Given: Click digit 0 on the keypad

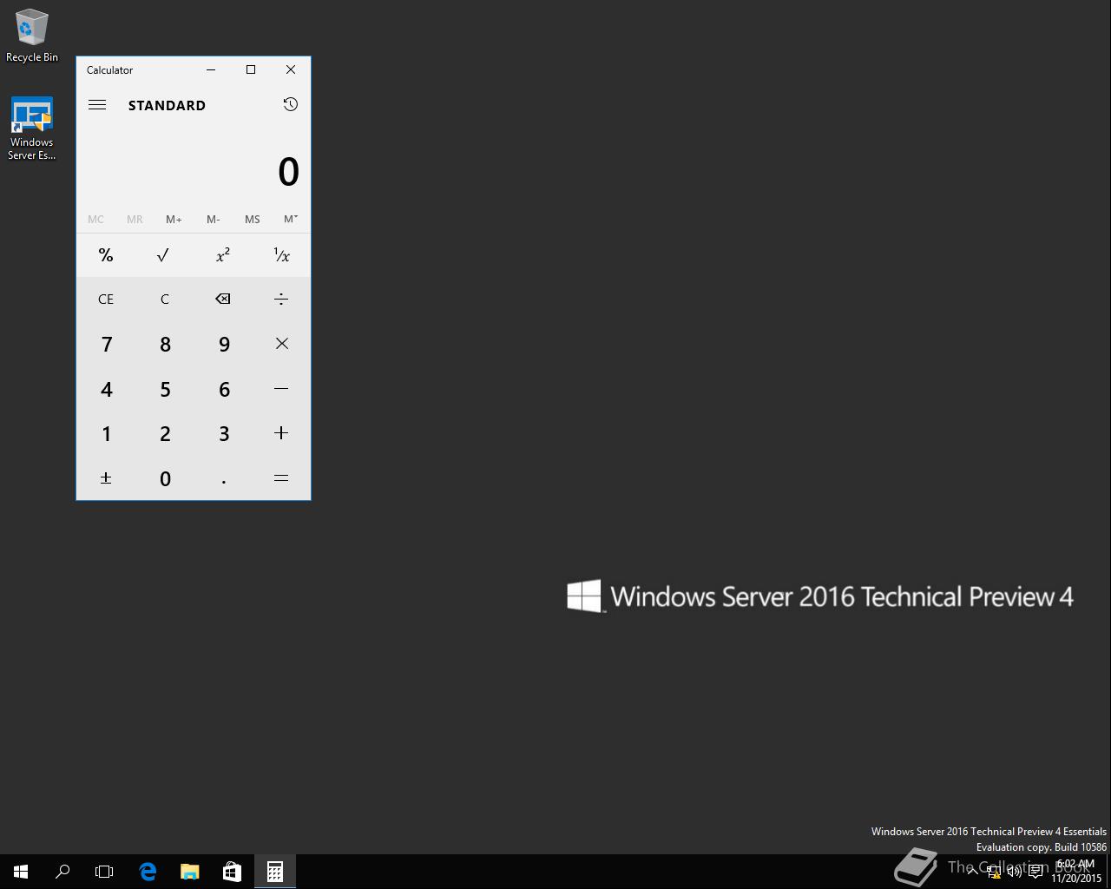Looking at the screenshot, I should [164, 478].
